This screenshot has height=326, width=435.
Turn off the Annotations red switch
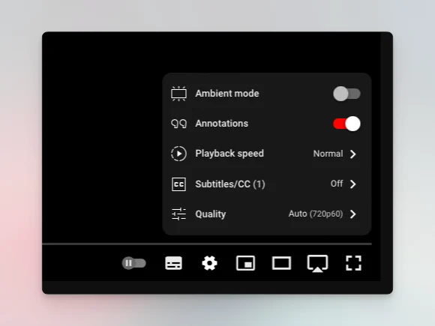pyautogui.click(x=346, y=124)
